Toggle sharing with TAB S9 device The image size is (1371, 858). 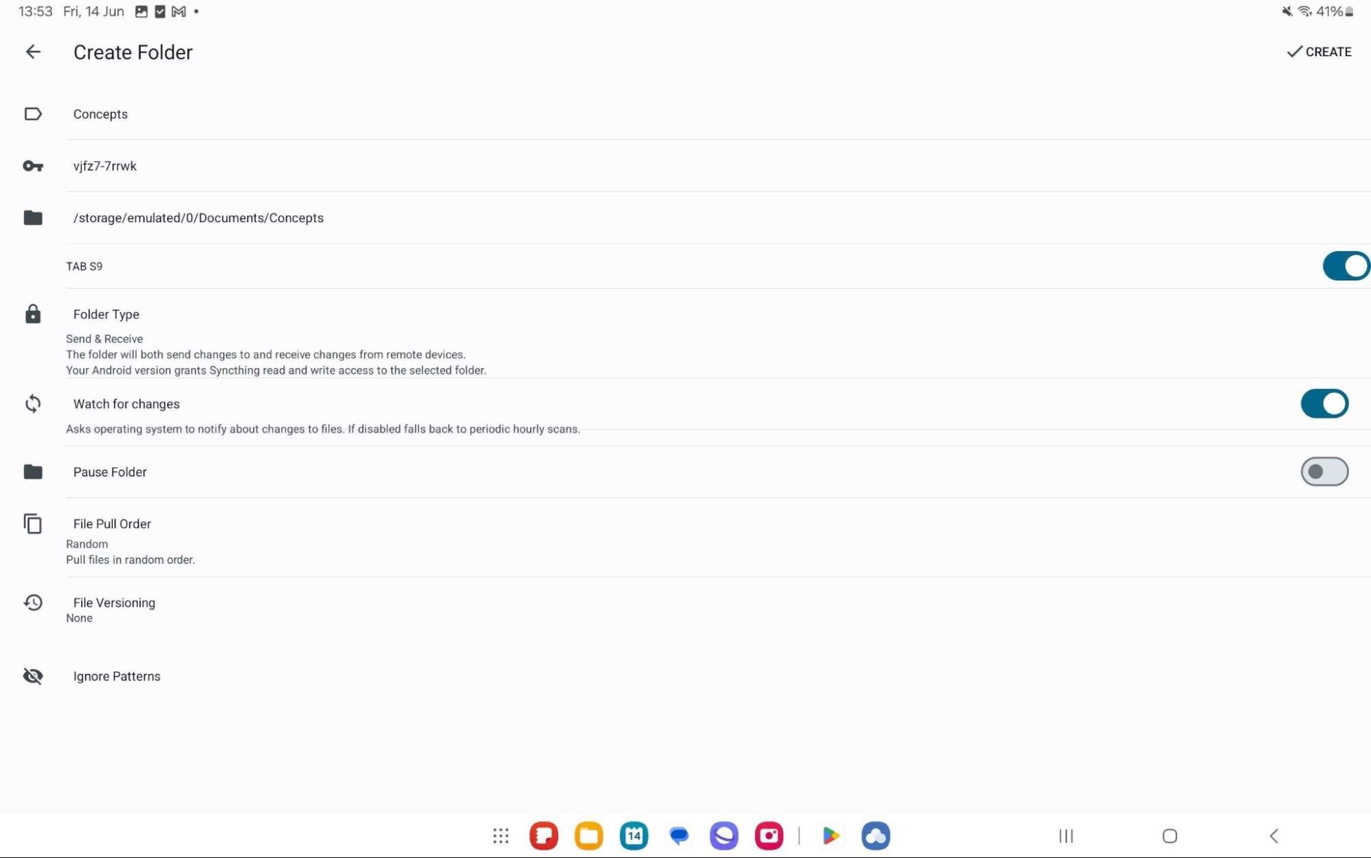coord(1346,266)
